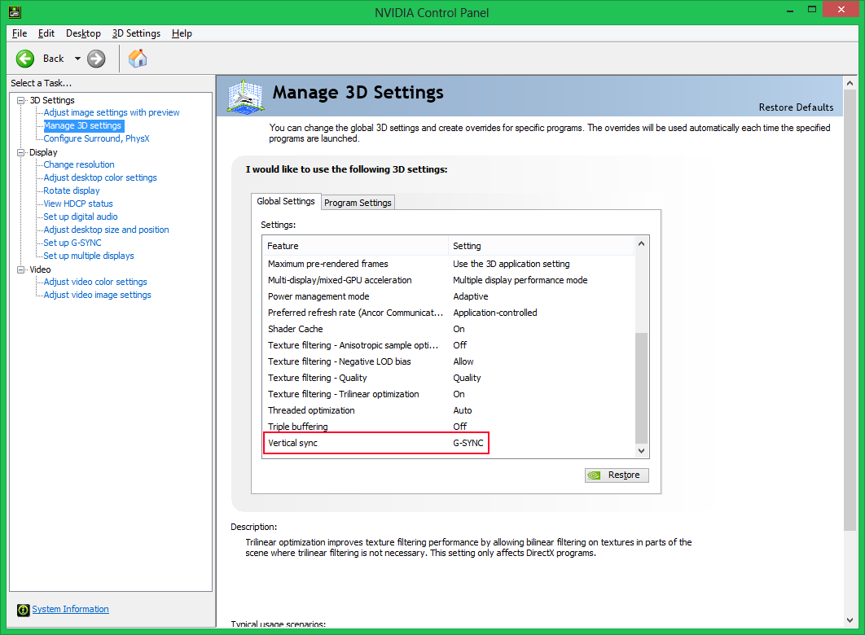This screenshot has width=865, height=635.
Task: Open Set up G-SYNC page
Action: pyautogui.click(x=72, y=243)
